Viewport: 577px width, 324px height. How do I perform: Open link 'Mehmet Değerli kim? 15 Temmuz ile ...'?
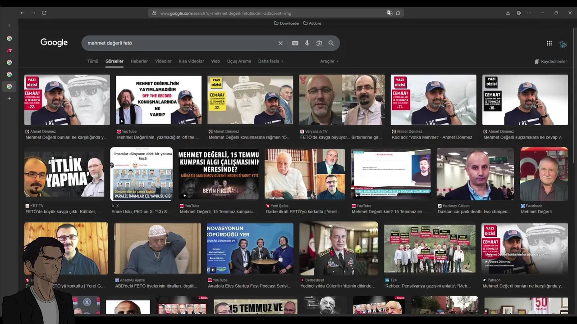point(389,212)
